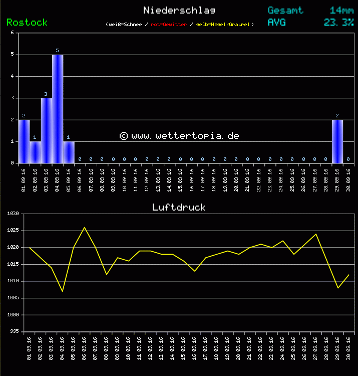This screenshot has width=358, height=376.
Task: Click the www.wettertopia.de watermark text
Action: [x=179, y=136]
